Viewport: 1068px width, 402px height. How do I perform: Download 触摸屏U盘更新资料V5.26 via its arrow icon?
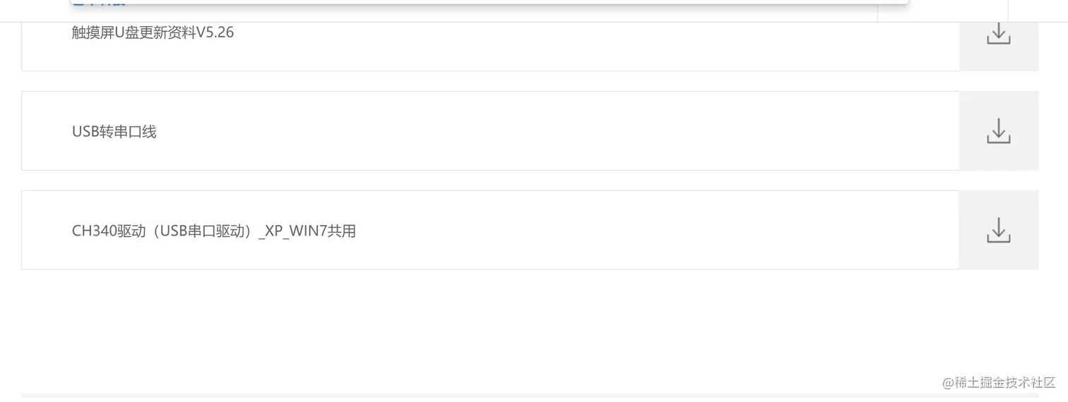click(x=998, y=34)
